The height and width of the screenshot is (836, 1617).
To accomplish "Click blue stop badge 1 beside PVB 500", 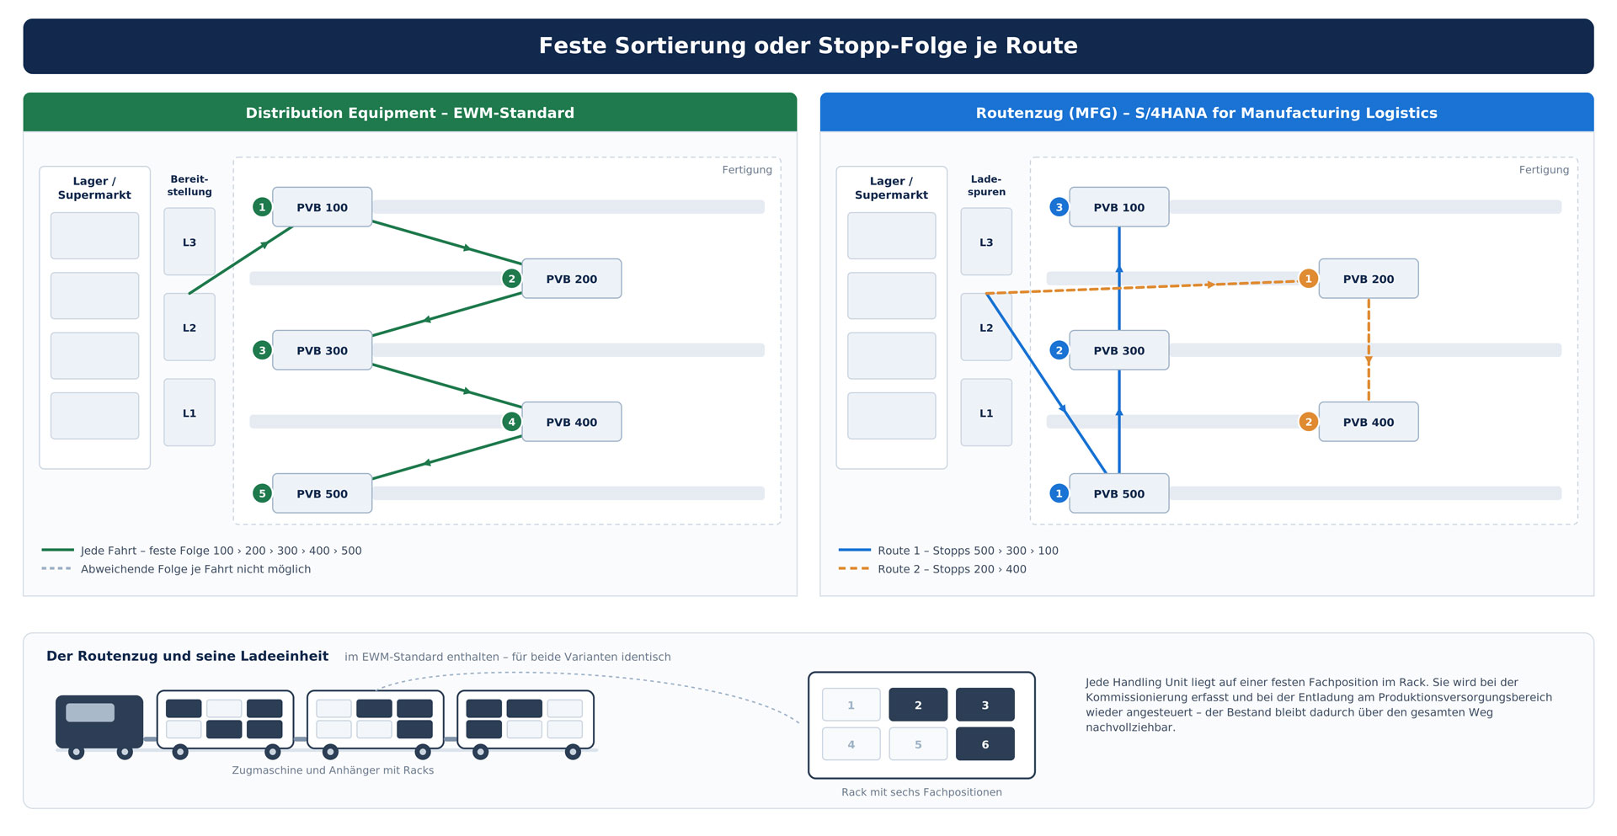I will tap(1059, 493).
